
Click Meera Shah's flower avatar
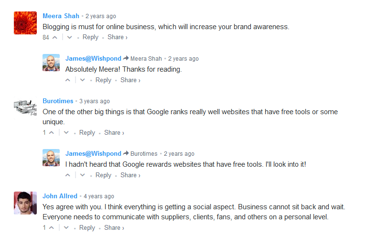(25, 23)
